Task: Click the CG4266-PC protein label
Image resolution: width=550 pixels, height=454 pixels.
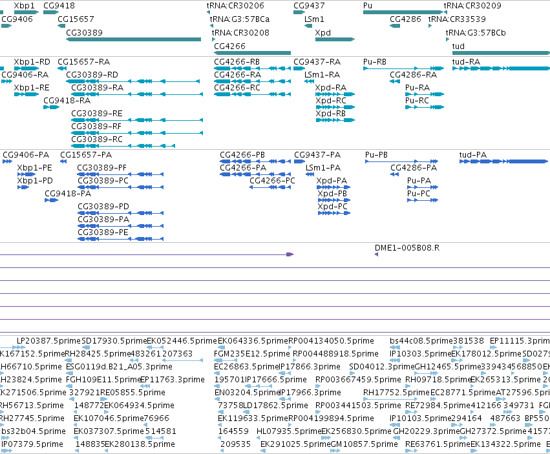Action: [x=272, y=181]
